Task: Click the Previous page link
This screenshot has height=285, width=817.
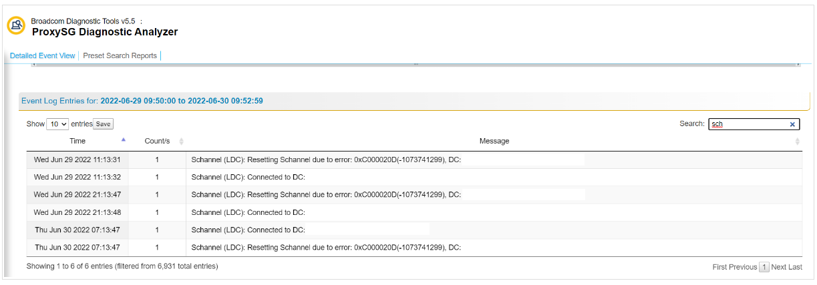Action: (743, 267)
